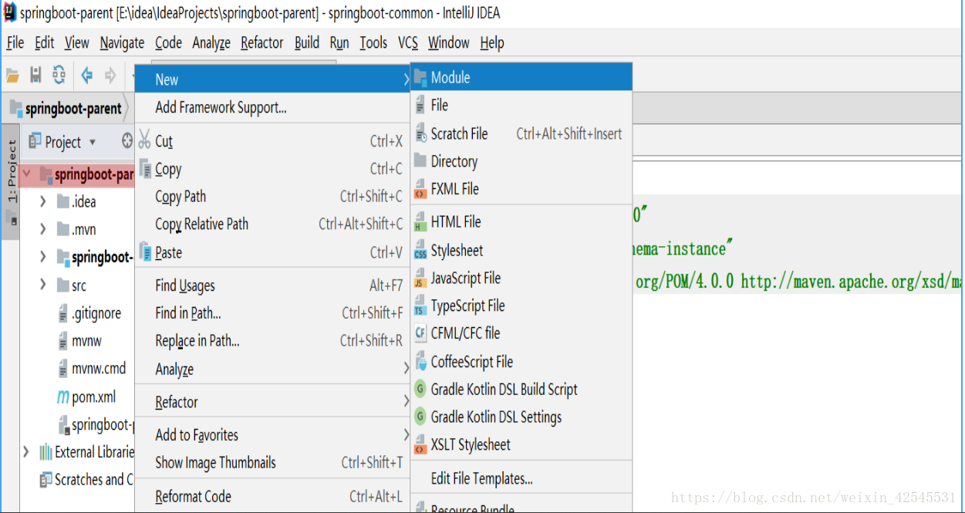The image size is (965, 513).
Task: Click the Module icon in New submenu
Action: click(x=420, y=77)
